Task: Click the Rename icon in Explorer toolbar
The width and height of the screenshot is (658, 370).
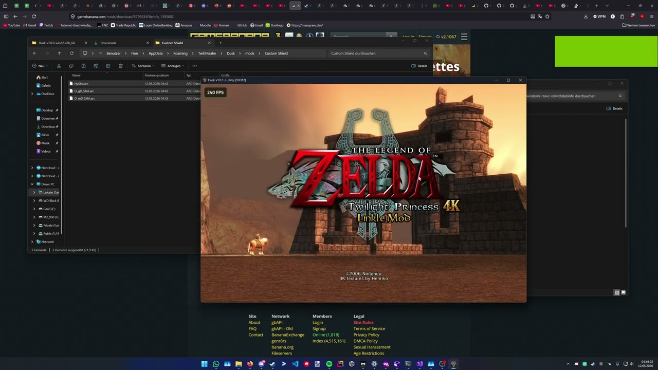Action: point(96,66)
